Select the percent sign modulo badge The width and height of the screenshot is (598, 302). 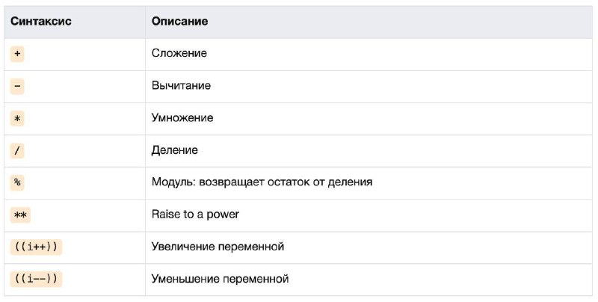point(17,182)
